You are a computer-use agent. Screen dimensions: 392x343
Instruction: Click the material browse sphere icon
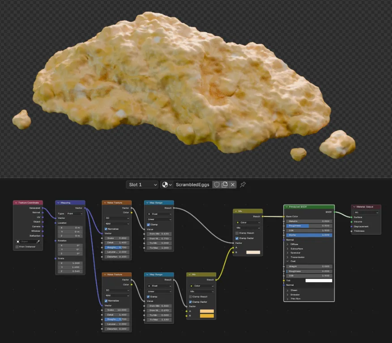click(165, 184)
